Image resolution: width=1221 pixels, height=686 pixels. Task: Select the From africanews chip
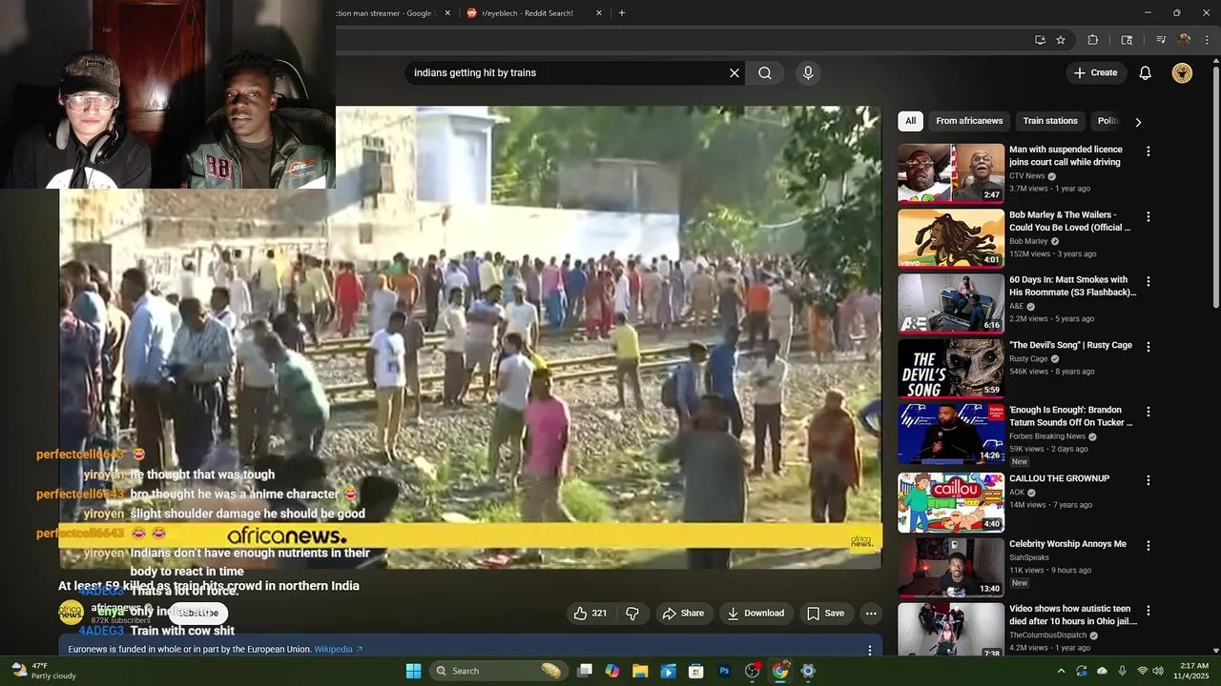[969, 121]
